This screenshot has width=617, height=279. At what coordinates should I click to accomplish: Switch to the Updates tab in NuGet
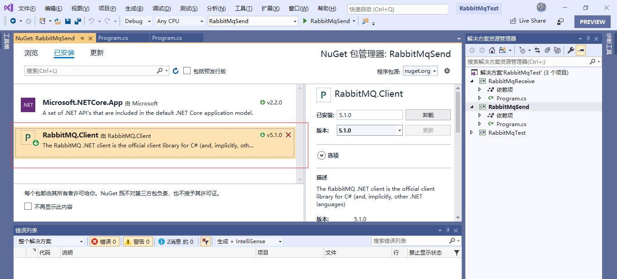click(x=97, y=53)
